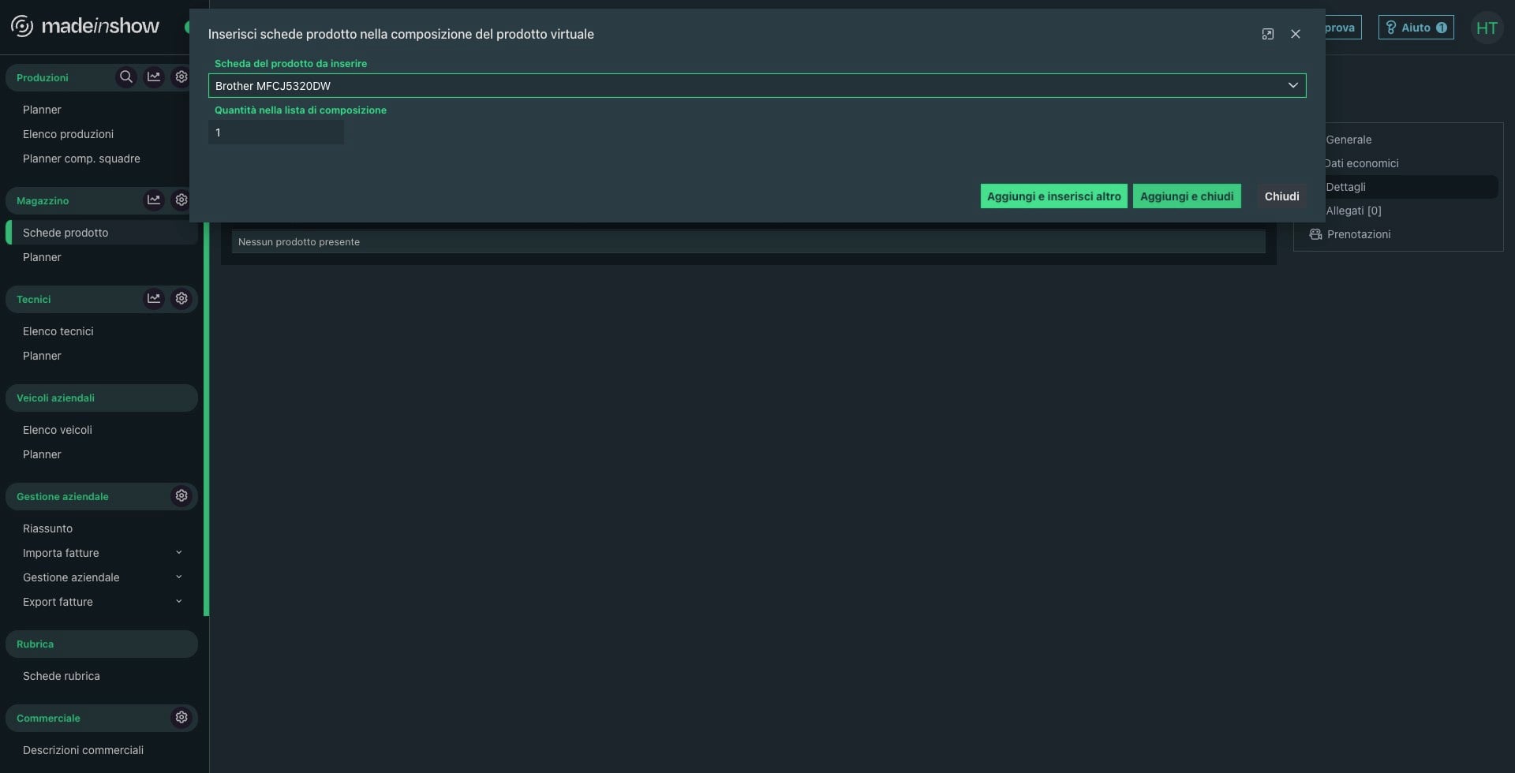
Task: Open Planner comp. squadre
Action: [81, 159]
